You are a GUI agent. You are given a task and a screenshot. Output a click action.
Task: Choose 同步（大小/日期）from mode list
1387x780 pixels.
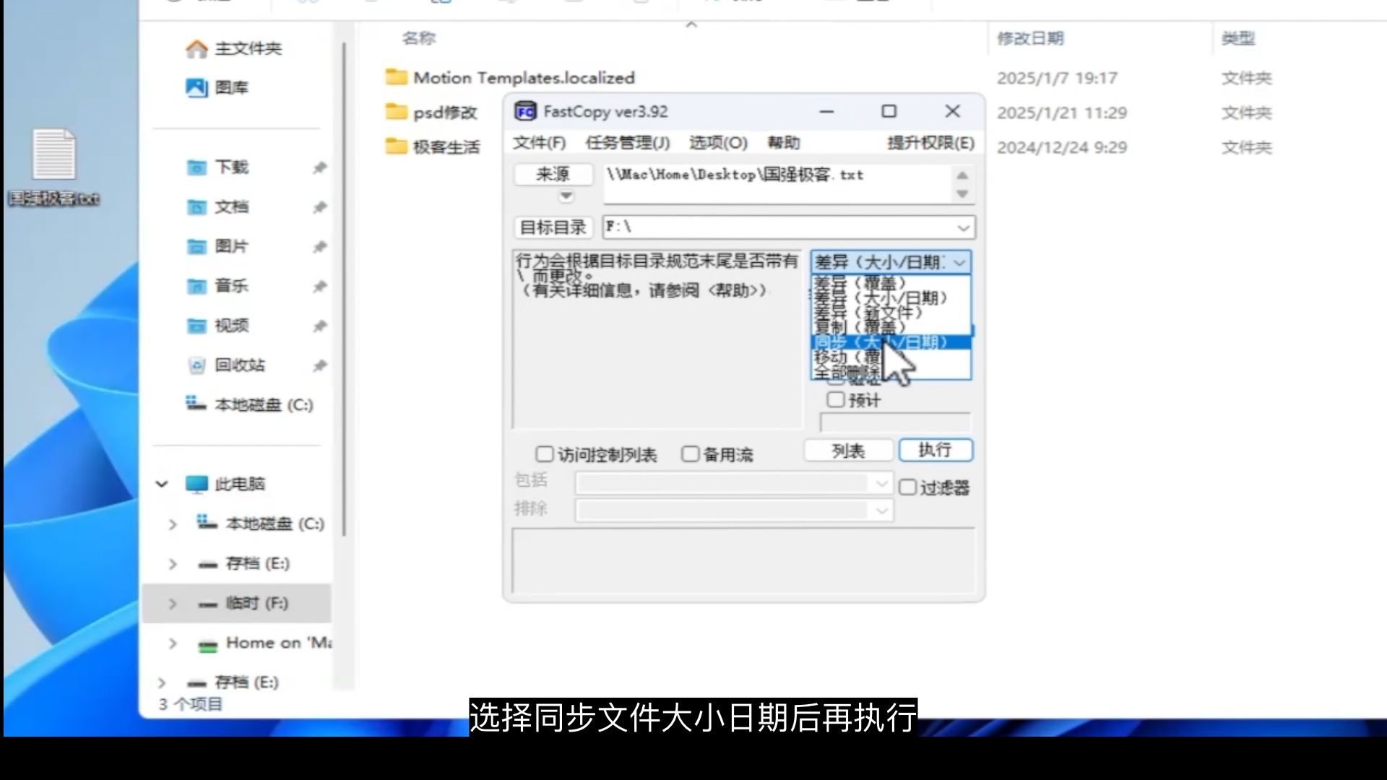click(x=891, y=342)
